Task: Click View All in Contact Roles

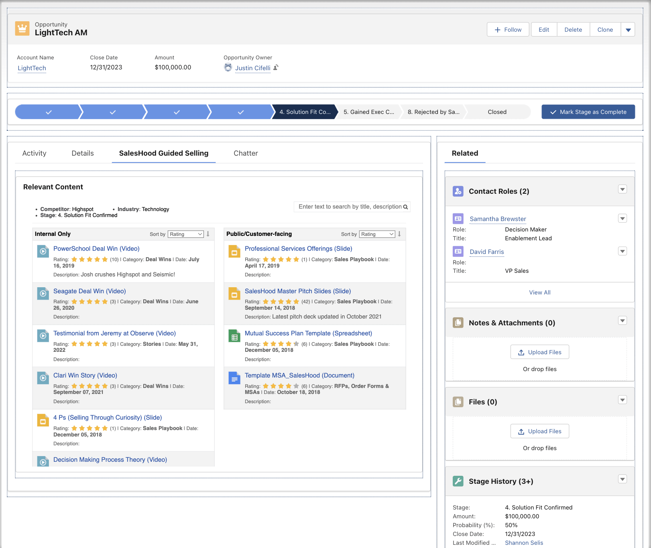Action: click(540, 292)
